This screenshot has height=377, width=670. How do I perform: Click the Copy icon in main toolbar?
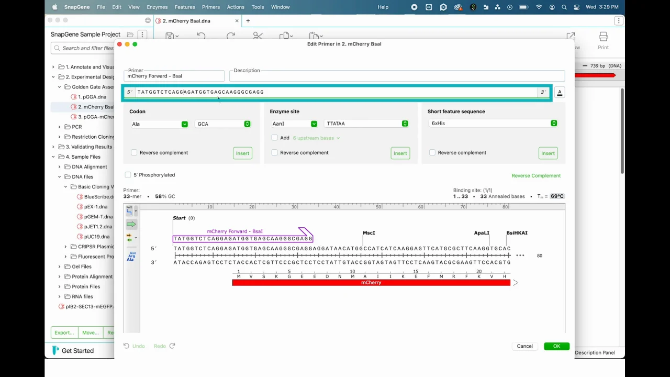[284, 36]
